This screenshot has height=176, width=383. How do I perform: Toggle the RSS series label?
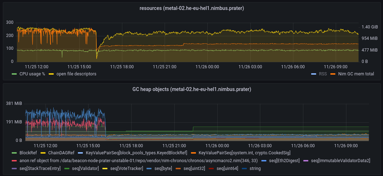pyautogui.click(x=323, y=74)
